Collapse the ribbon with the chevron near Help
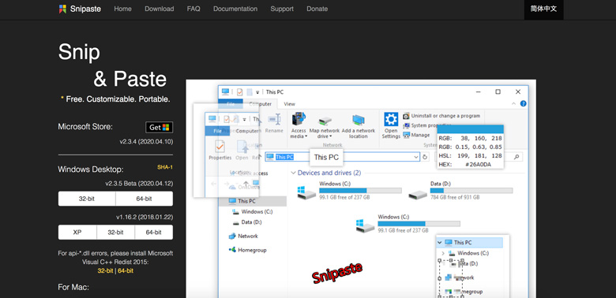Image resolution: width=616 pixels, height=298 pixels. pyautogui.click(x=514, y=104)
